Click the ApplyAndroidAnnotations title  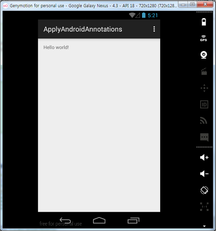pos(83,29)
